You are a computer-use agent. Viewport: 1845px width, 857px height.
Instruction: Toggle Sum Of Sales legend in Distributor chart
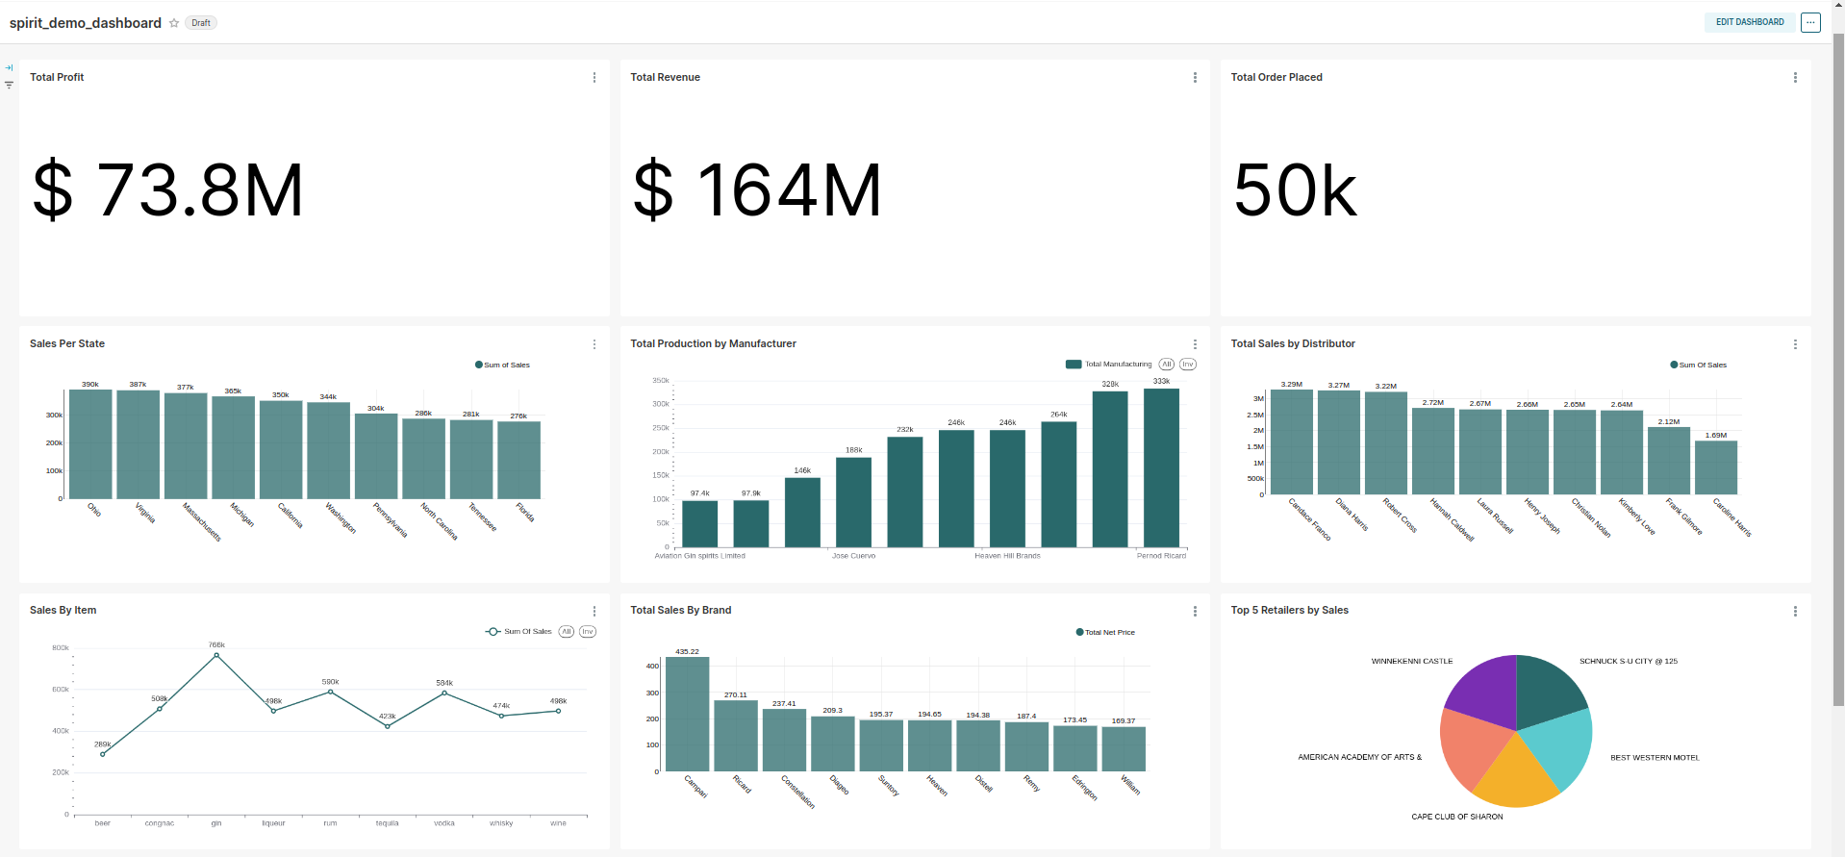1699,365
